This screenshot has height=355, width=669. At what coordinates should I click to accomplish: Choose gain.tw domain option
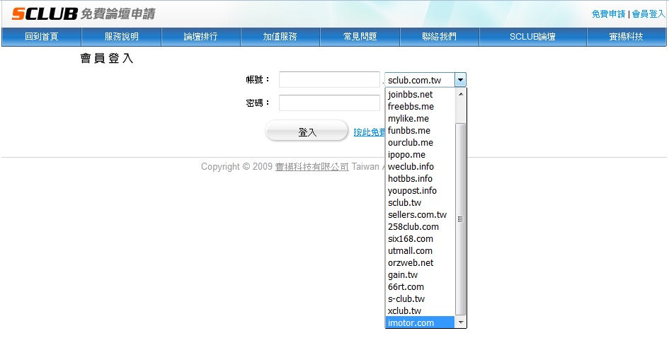(420, 274)
